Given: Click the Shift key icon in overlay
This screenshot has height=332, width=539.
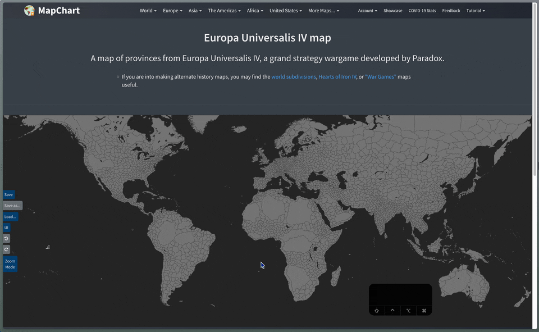Looking at the screenshot, I should point(376,311).
